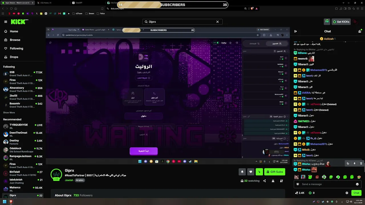Close the Oiprx Stream browser tab
365x205 pixels.
[x=33, y=3]
